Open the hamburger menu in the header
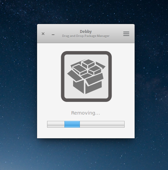 pyautogui.click(x=126, y=34)
